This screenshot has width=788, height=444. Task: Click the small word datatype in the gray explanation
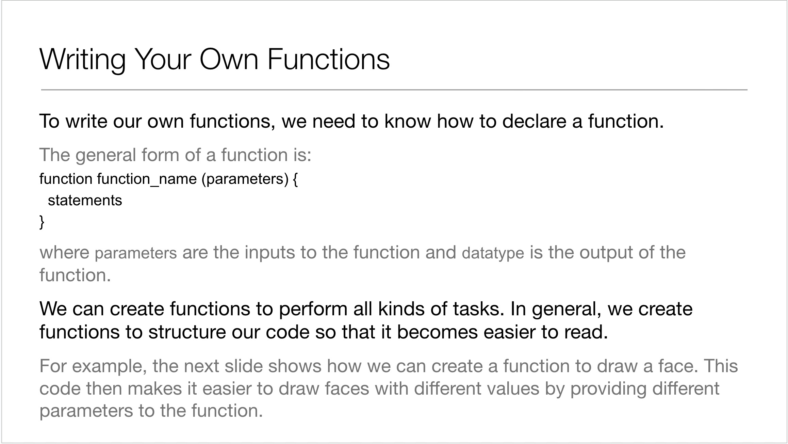(493, 253)
